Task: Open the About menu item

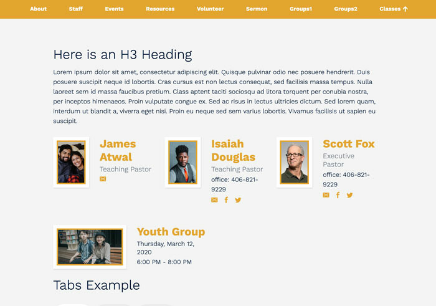Action: coord(39,9)
